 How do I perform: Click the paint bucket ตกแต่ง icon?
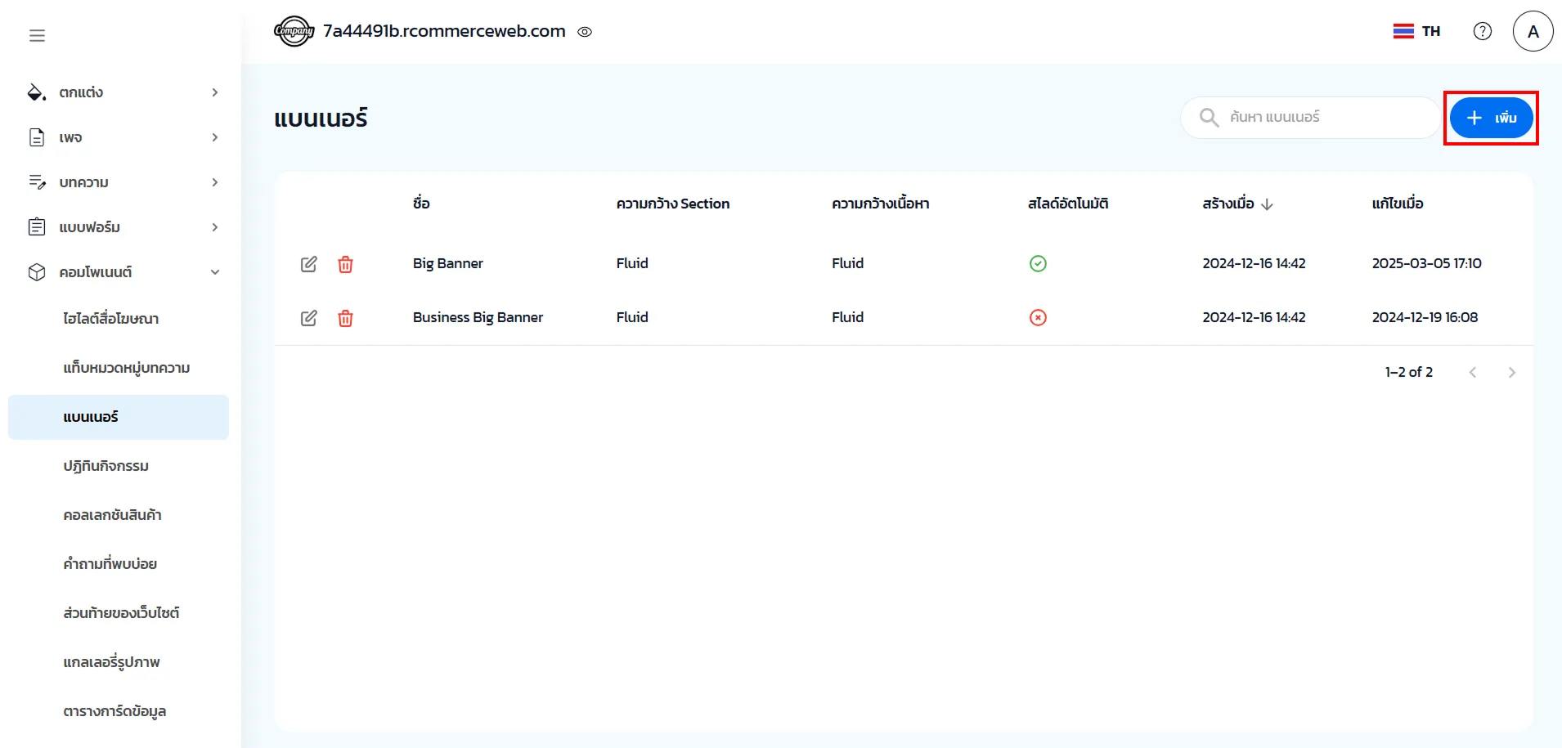[x=37, y=92]
